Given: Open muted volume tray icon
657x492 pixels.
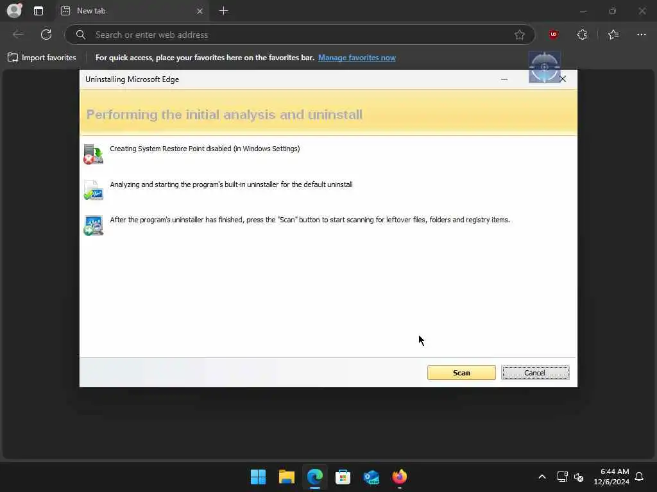Looking at the screenshot, I should (x=579, y=477).
